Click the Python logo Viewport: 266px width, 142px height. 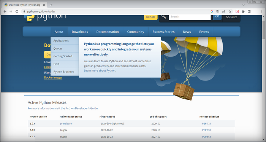coord(45,18)
